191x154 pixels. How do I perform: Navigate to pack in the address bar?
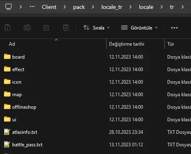point(79,7)
